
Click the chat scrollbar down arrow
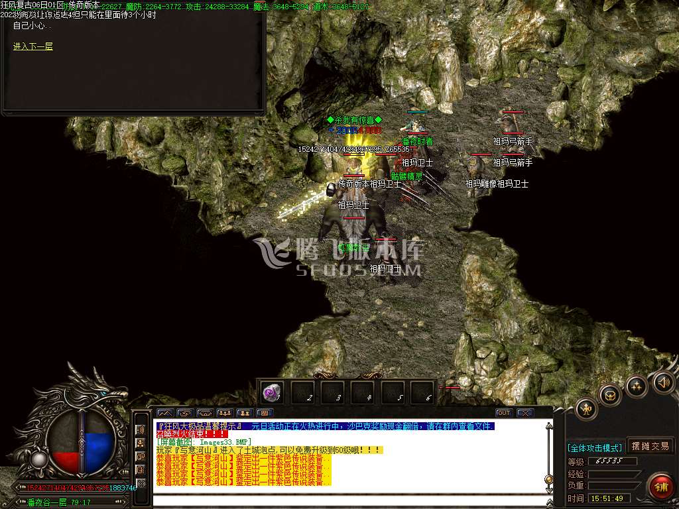(x=549, y=491)
